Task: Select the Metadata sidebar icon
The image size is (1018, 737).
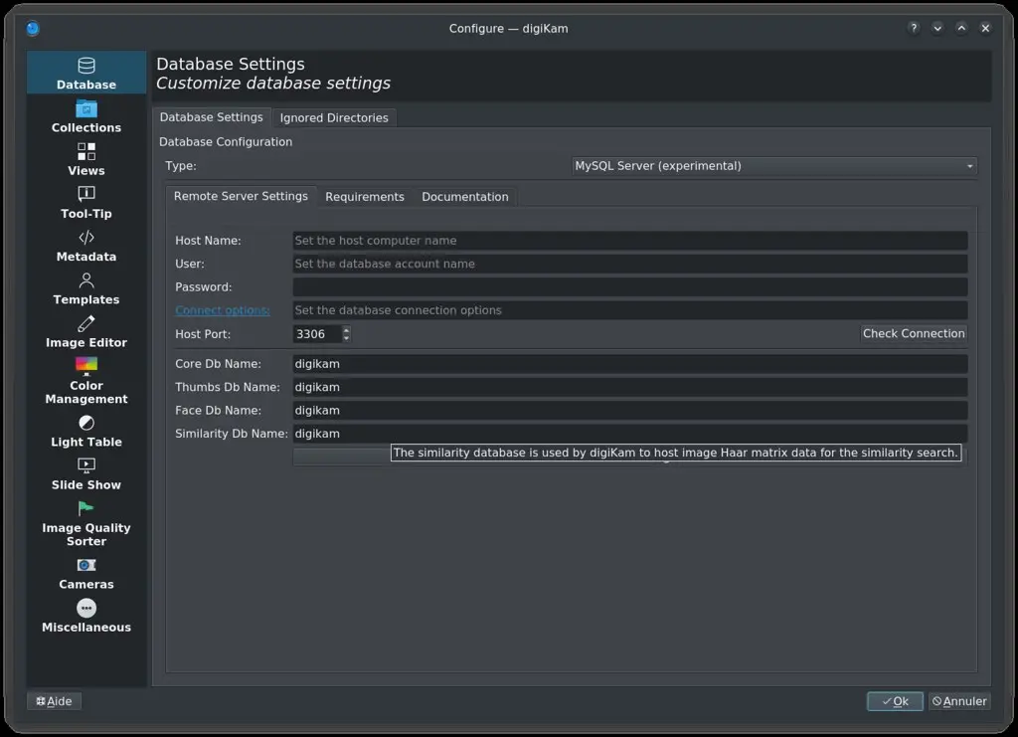Action: click(85, 246)
